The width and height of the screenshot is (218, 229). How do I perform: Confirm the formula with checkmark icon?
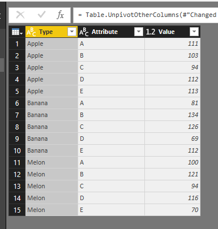point(41,15)
